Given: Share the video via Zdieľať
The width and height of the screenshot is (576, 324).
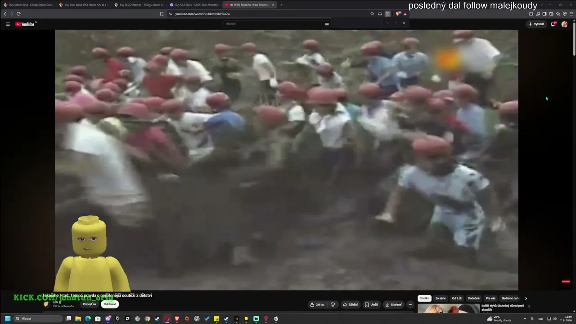Looking at the screenshot, I should 350,305.
